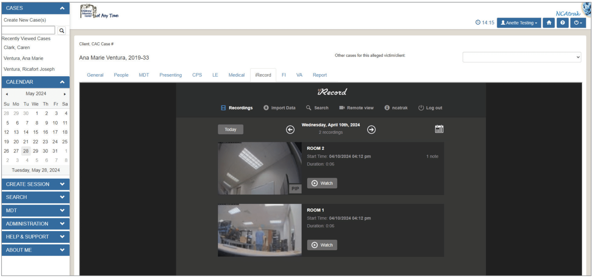Open the Remote view menu item

coord(356,108)
